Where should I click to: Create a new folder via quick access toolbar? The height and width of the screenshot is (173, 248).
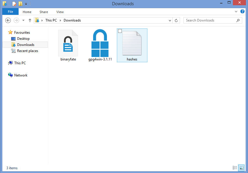20,3
